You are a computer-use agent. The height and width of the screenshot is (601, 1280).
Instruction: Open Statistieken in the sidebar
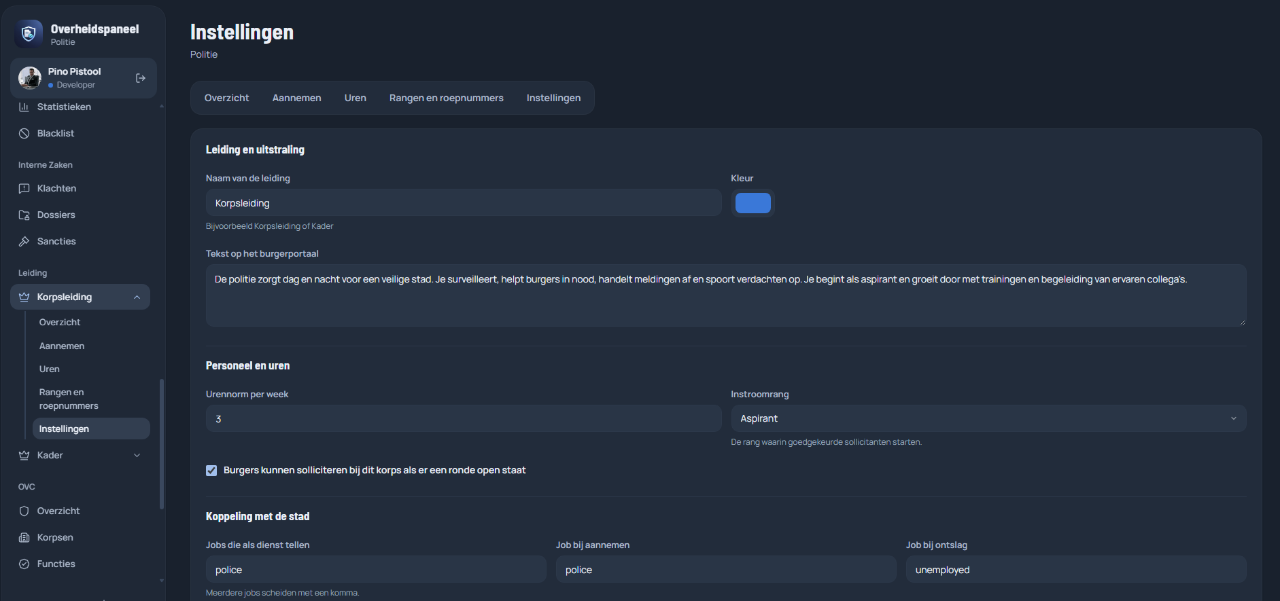pyautogui.click(x=80, y=107)
